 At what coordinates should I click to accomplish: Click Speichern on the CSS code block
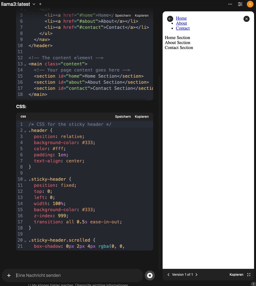pos(123,117)
